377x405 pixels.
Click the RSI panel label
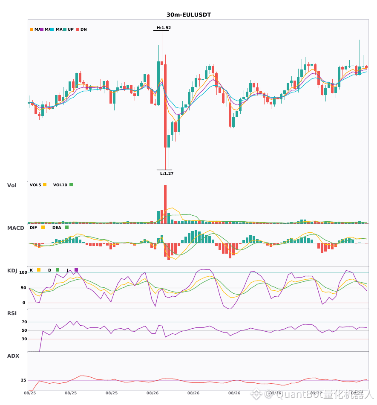[12, 313]
